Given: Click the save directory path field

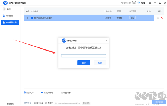Looking at the screenshot, I should coord(67,103).
